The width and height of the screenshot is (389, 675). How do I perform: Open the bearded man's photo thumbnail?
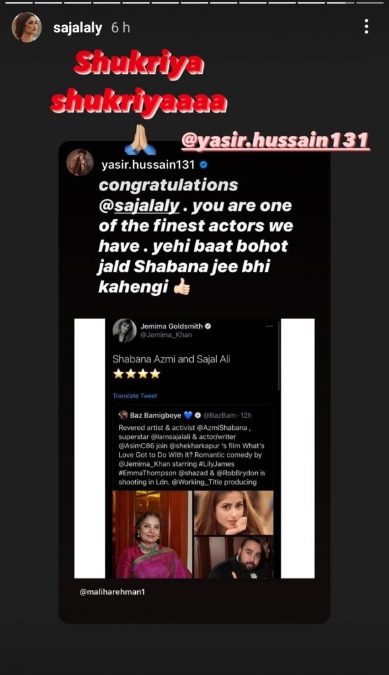pos(234,558)
